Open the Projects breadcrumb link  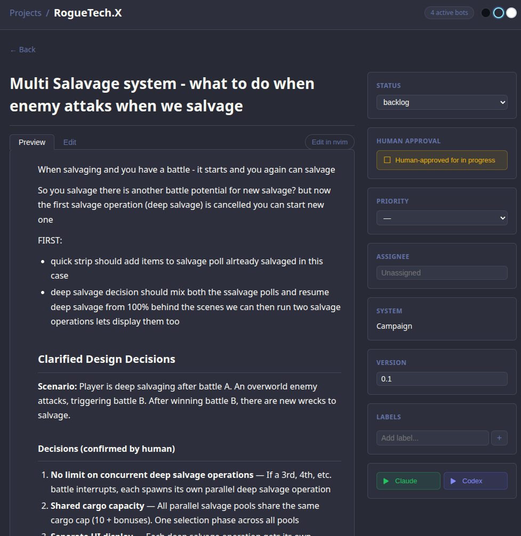click(x=26, y=13)
